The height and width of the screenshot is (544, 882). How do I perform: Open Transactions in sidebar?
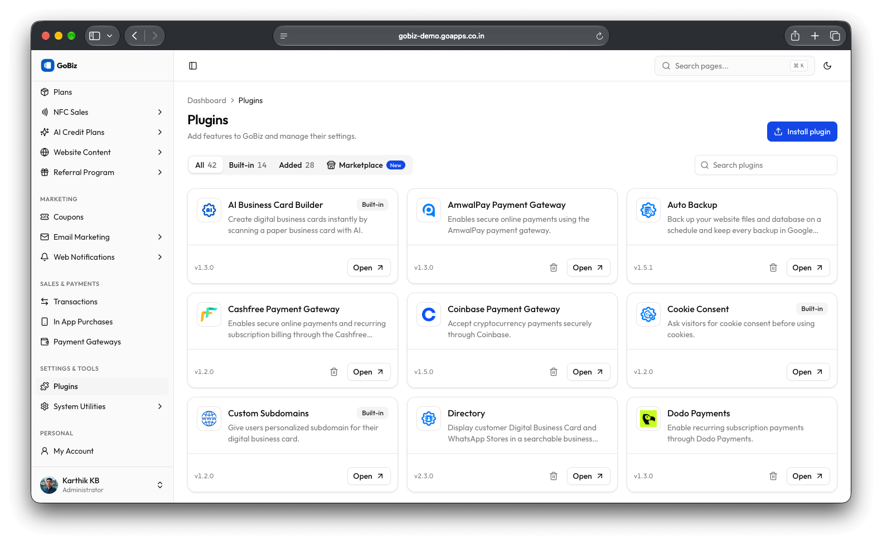tap(102, 302)
